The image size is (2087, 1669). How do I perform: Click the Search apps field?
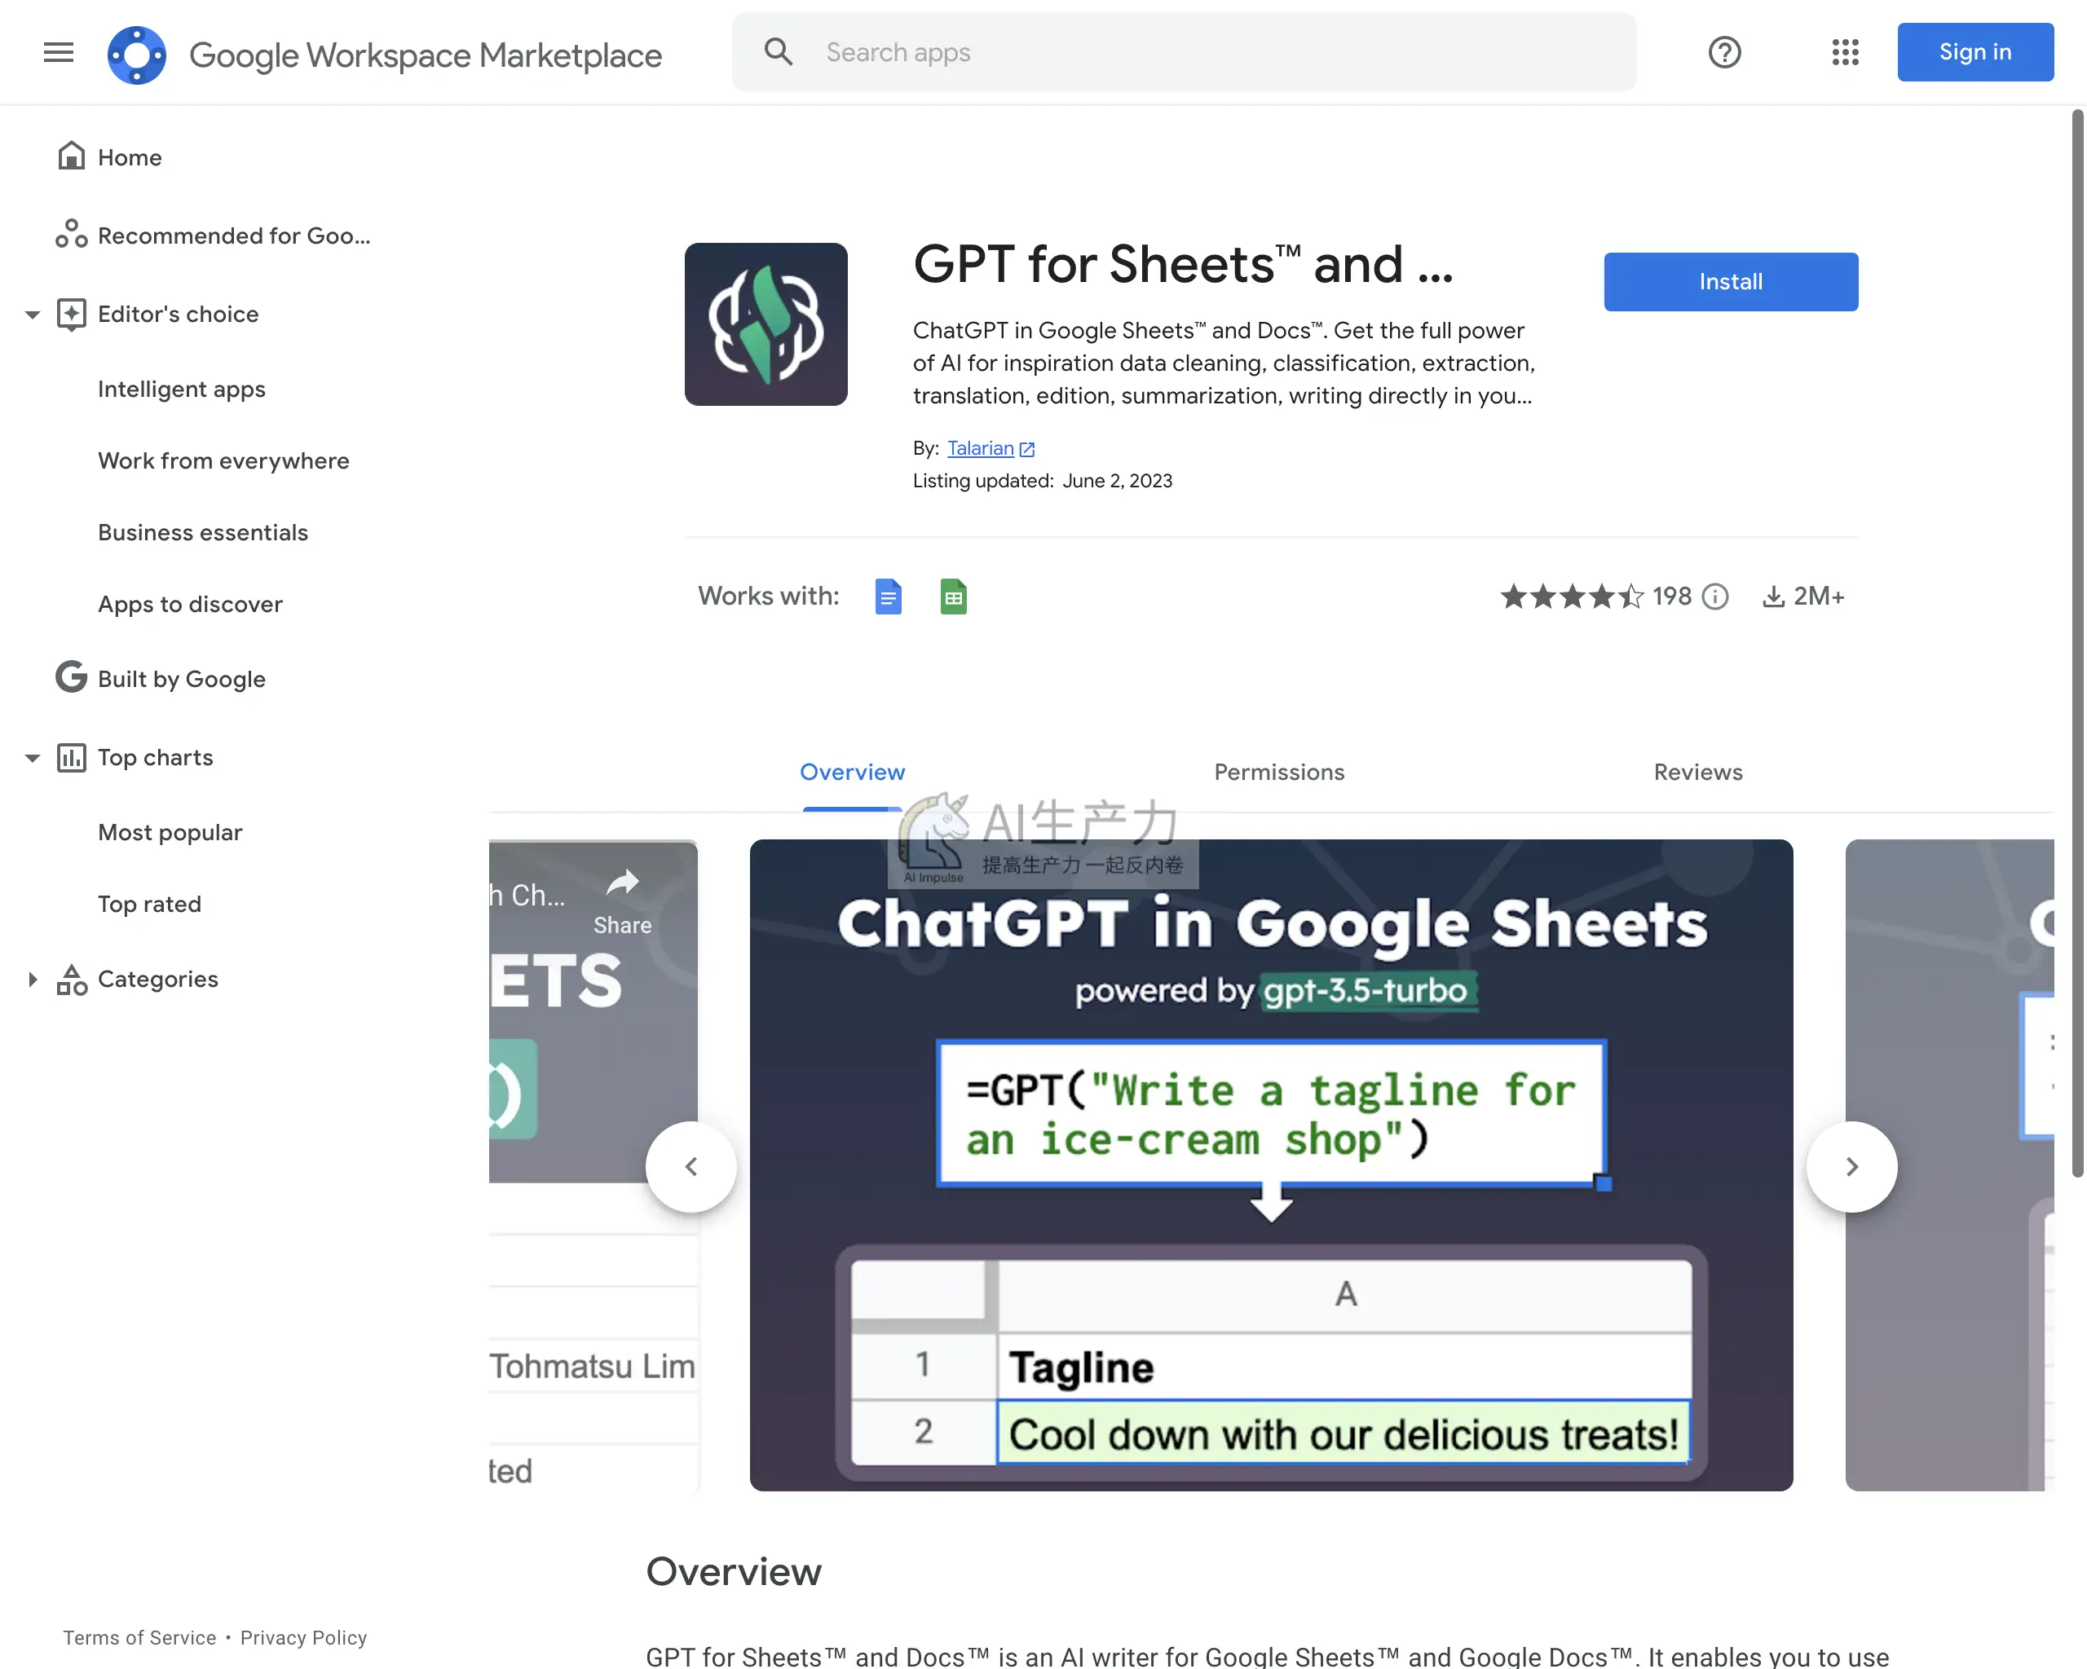(1184, 52)
